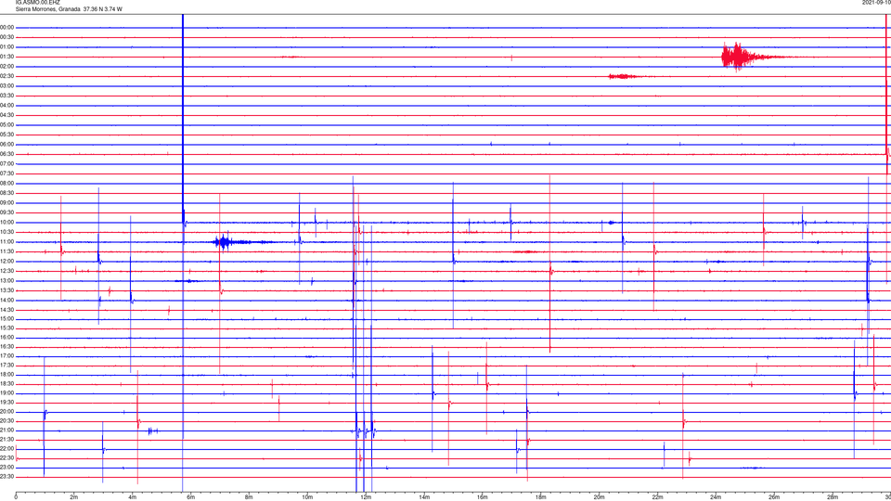891x501 pixels.
Task: Click the "8m" x-axis tick label
Action: (249, 497)
